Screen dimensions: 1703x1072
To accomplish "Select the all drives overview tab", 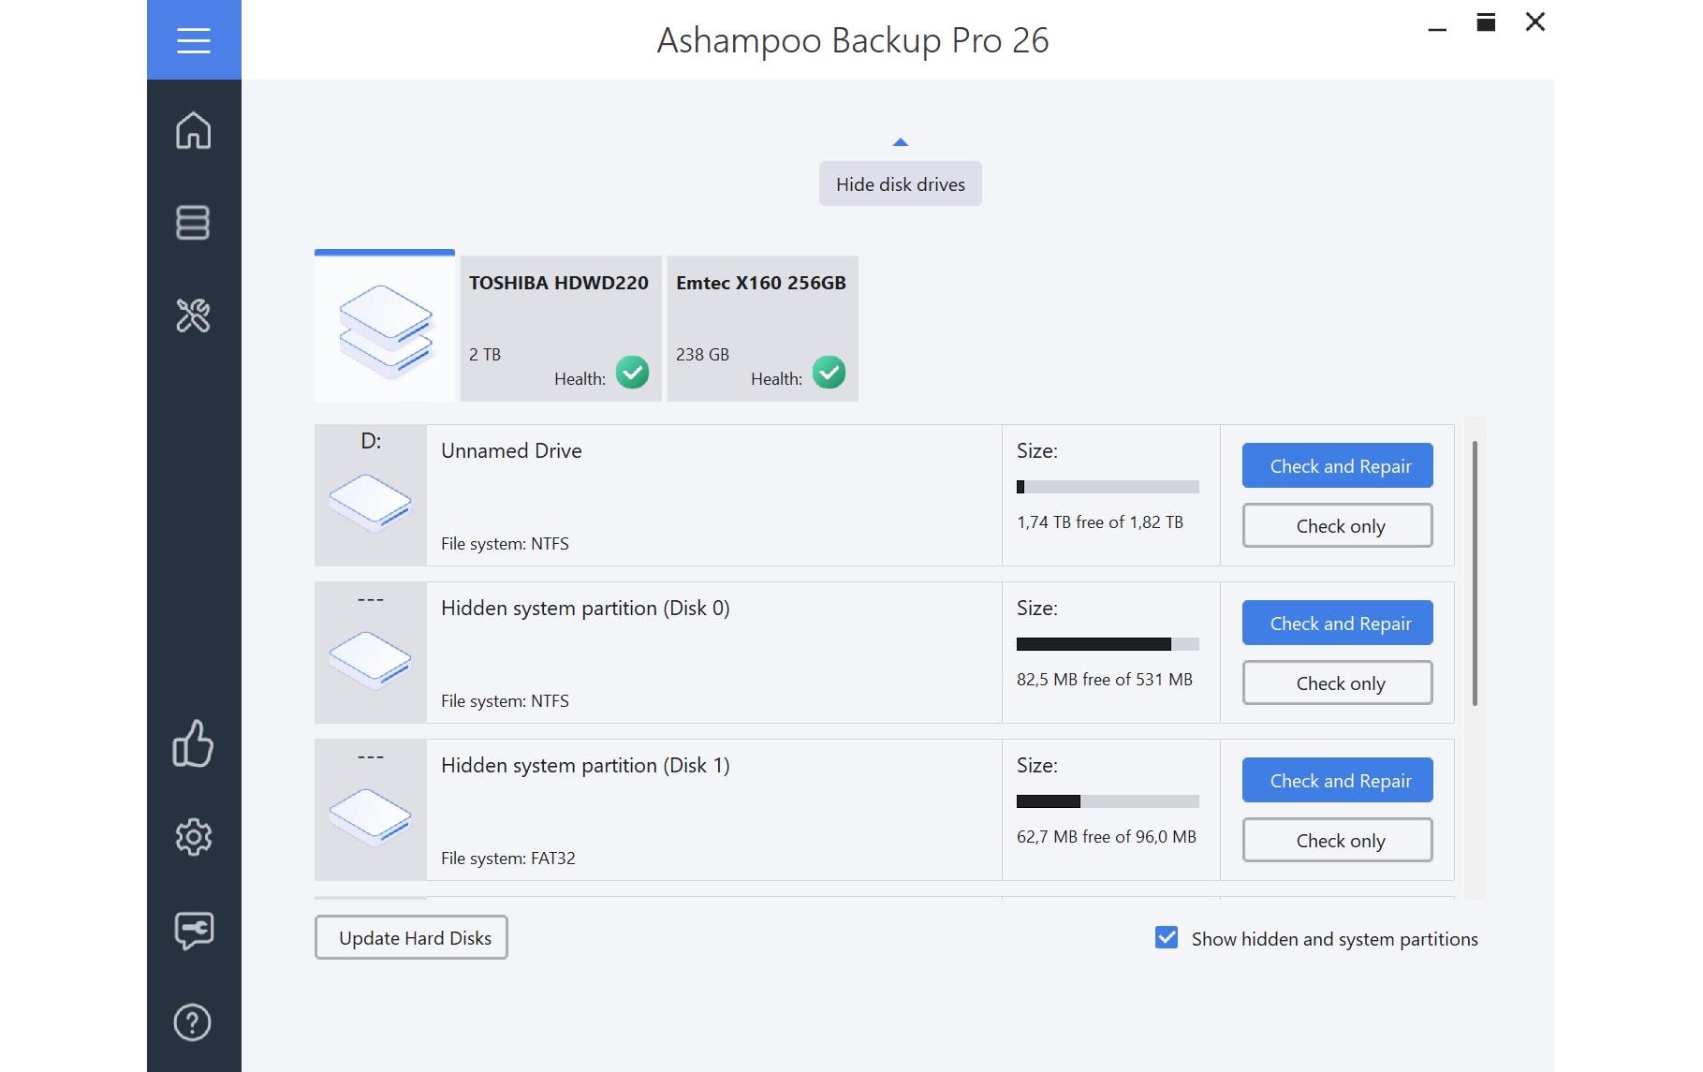I will point(385,329).
